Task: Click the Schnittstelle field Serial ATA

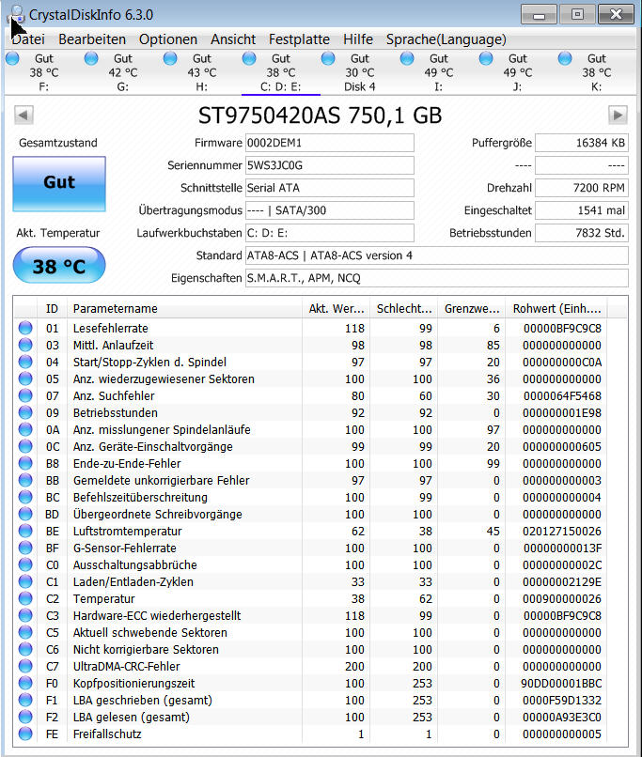Action: 329,188
